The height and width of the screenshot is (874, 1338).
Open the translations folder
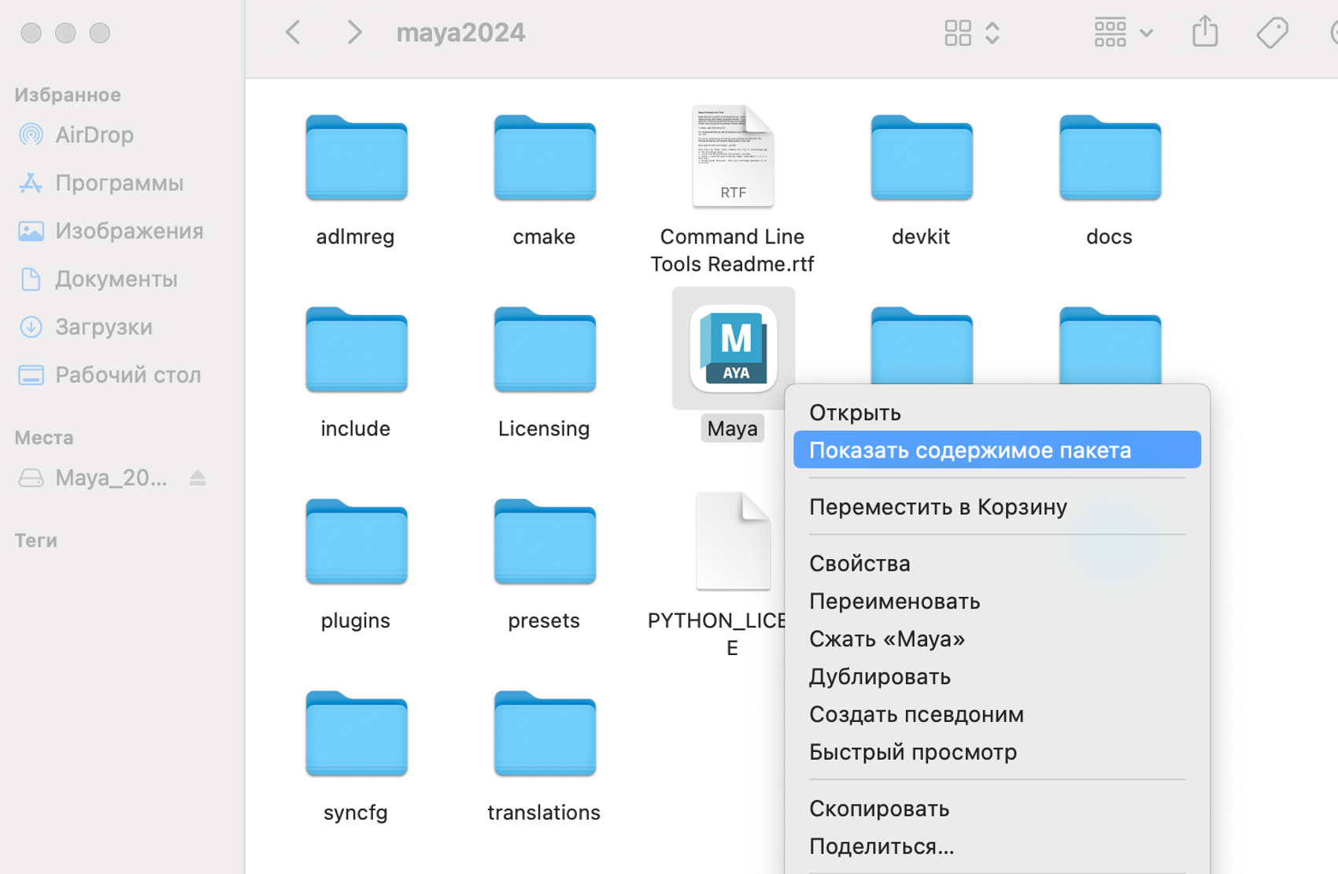click(x=544, y=733)
